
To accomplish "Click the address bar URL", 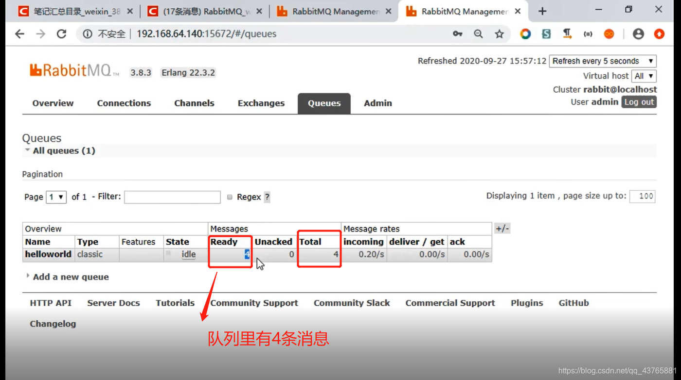I will pyautogui.click(x=207, y=33).
